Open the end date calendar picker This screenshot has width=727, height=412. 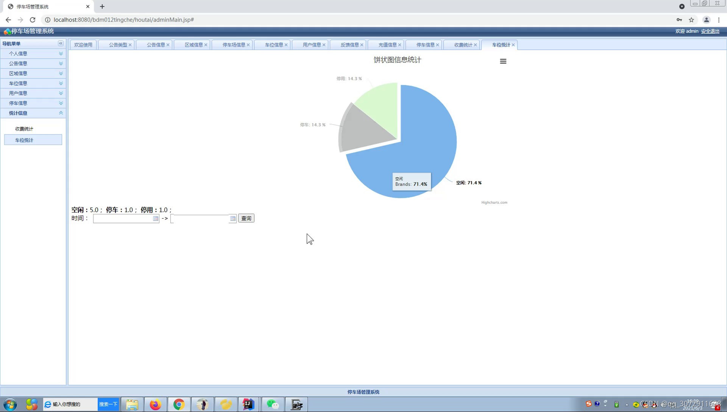click(233, 218)
